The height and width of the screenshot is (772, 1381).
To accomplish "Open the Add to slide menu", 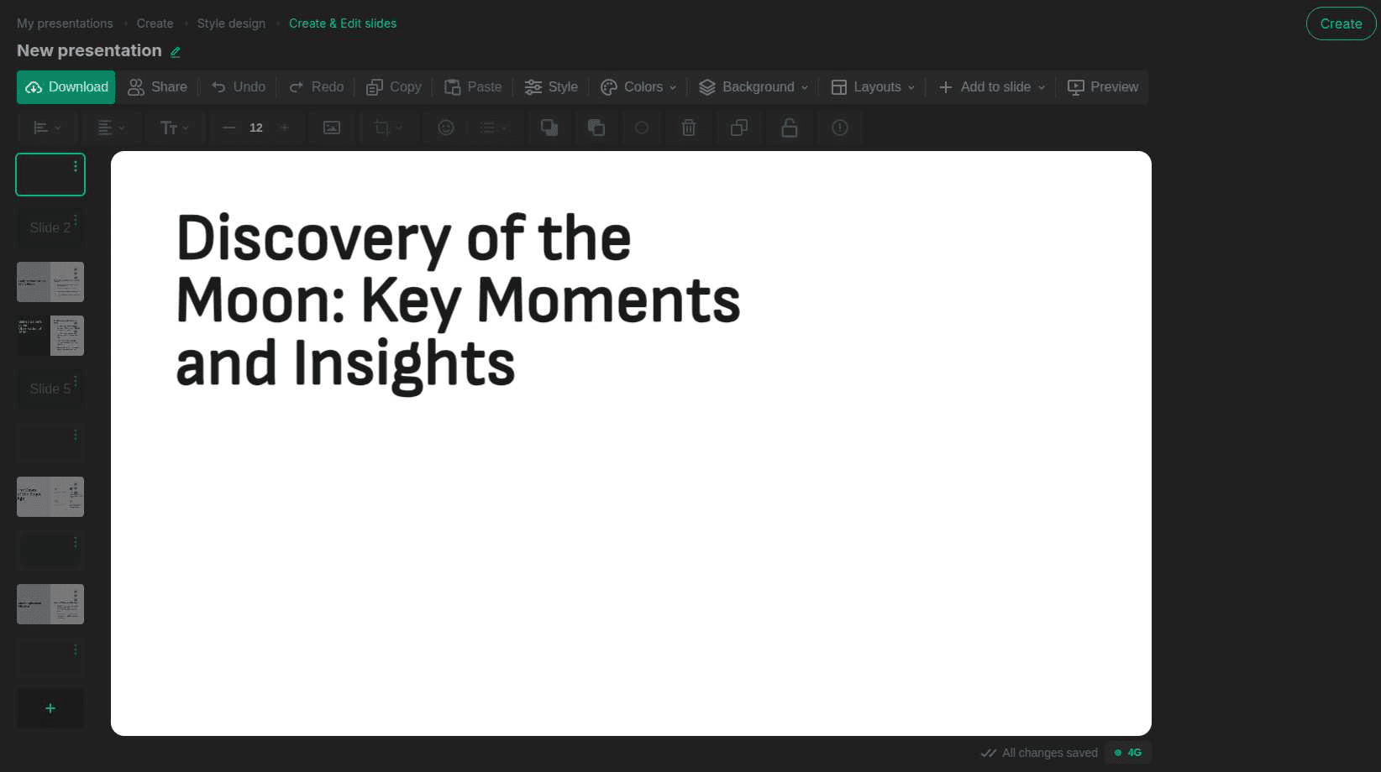I will 991,86.
